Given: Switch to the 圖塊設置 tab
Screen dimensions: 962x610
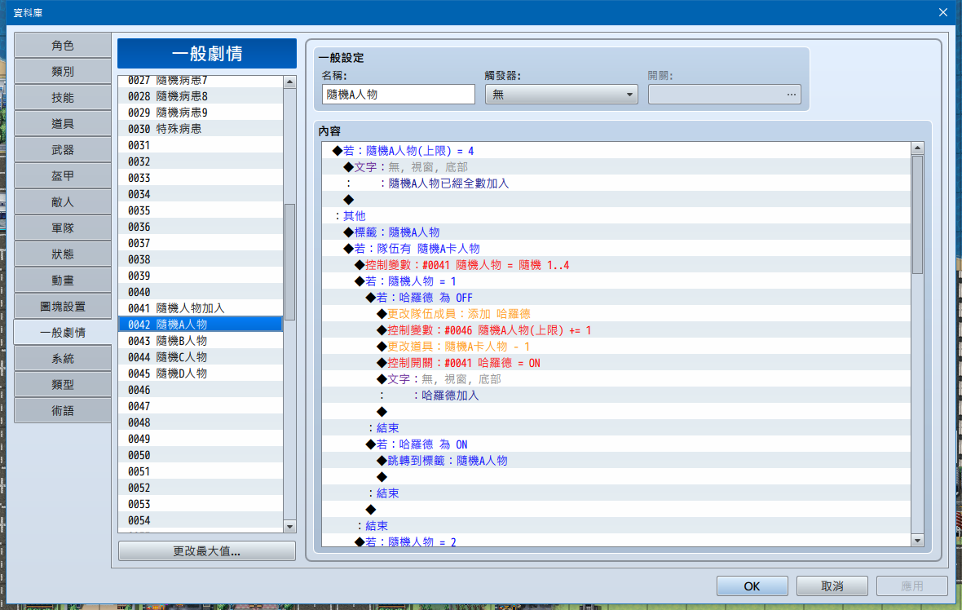Looking at the screenshot, I should tap(63, 307).
